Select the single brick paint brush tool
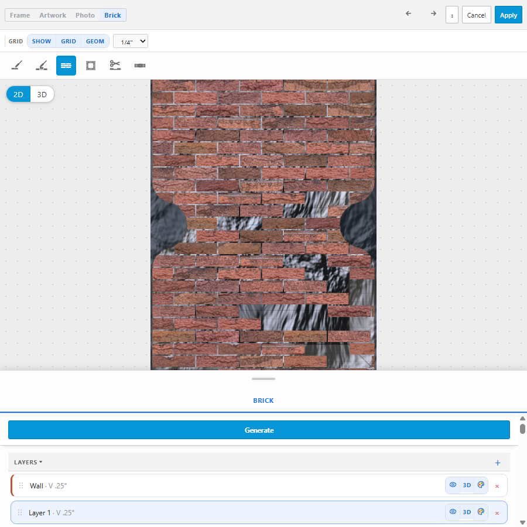 coord(17,66)
